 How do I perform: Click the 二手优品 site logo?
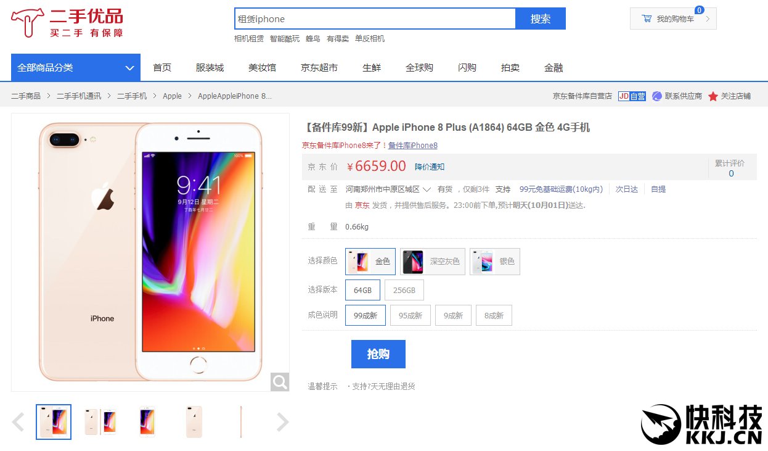click(x=67, y=23)
